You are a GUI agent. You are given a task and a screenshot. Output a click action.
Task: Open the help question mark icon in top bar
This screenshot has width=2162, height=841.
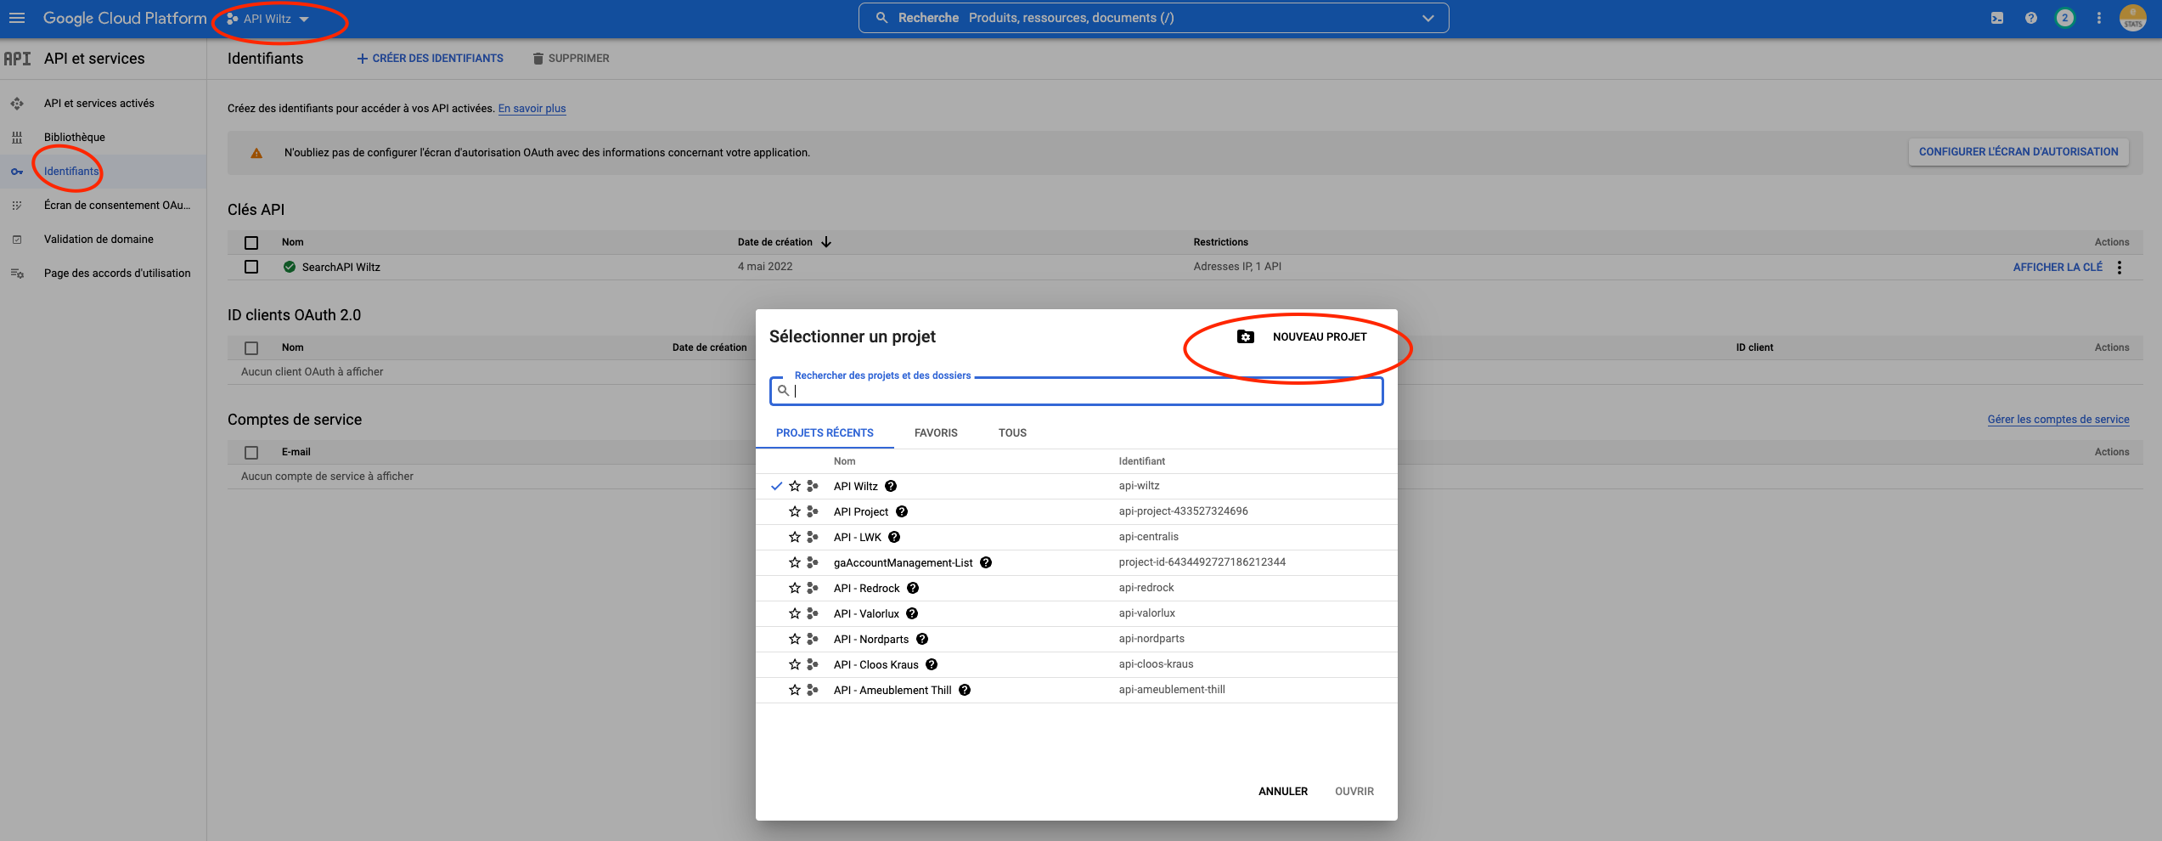coord(2031,18)
